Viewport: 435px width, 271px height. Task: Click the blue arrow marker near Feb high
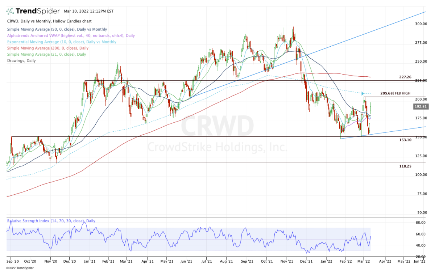[x=362, y=94]
